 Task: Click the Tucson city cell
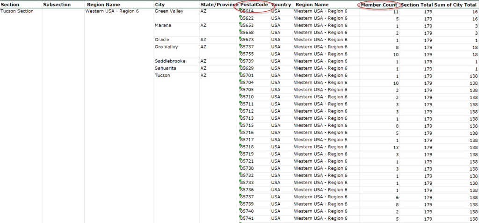pos(162,75)
